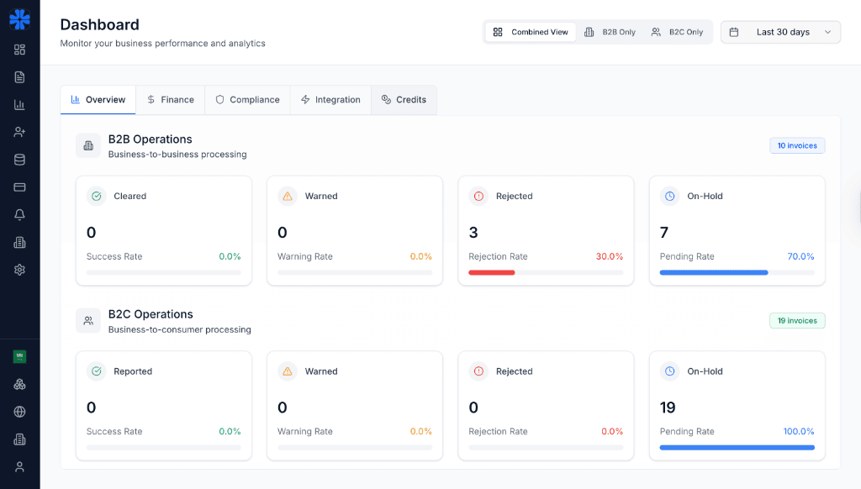Open the settings gear in the sidebar
Viewport: 861px width, 489px height.
pyautogui.click(x=19, y=270)
